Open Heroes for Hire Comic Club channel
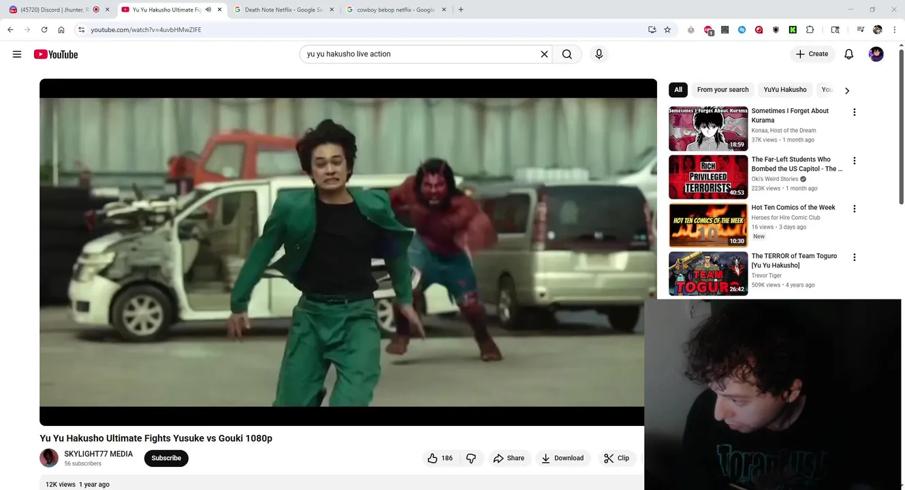Screen dimensions: 905x490 tap(786, 218)
